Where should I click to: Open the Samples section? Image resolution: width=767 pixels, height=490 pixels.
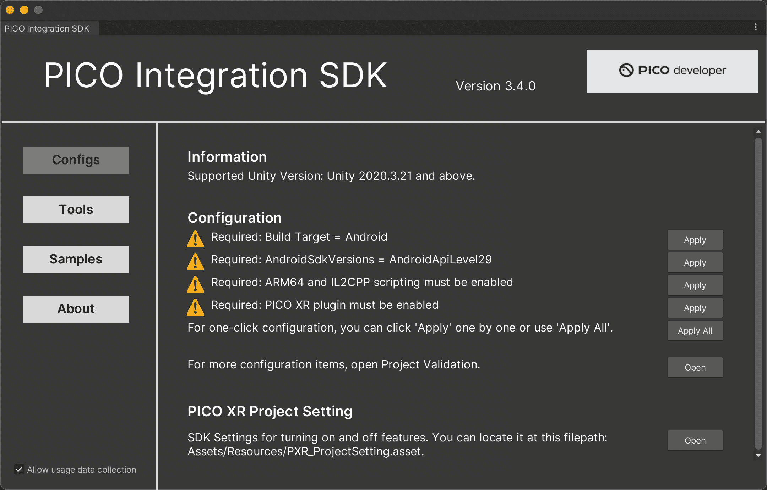click(x=76, y=259)
